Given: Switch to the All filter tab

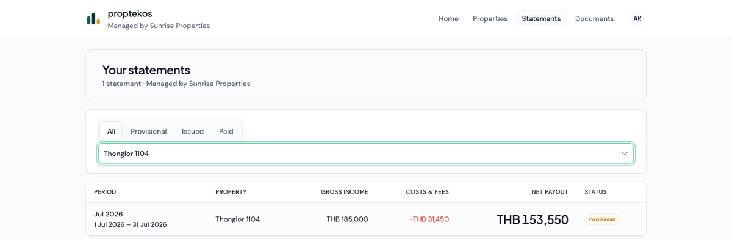Looking at the screenshot, I should (x=111, y=131).
